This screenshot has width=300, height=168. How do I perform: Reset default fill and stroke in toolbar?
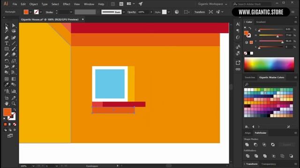5,119
